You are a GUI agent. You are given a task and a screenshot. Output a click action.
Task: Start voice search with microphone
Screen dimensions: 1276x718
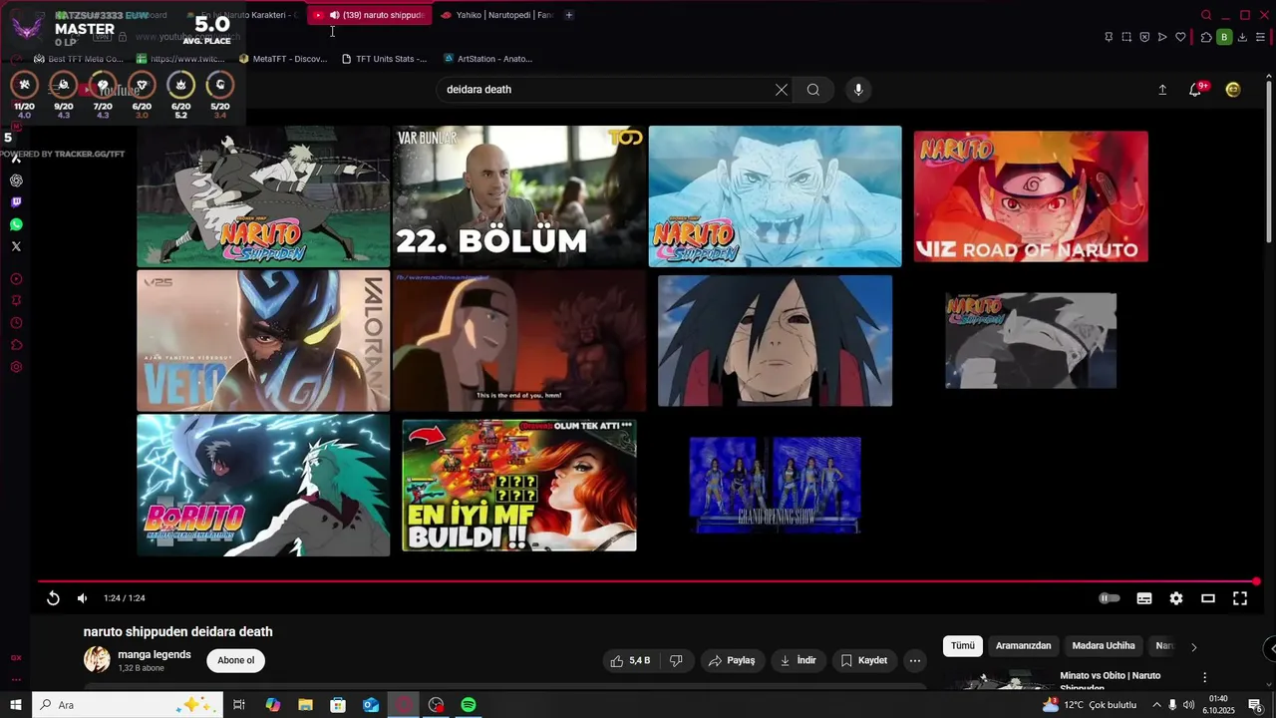(858, 90)
